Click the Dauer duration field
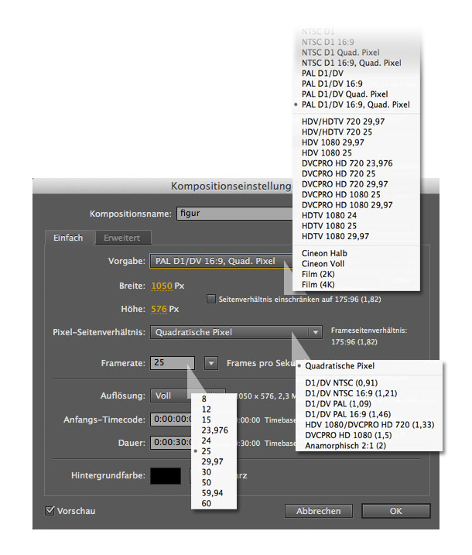The width and height of the screenshot is (472, 555). [x=170, y=443]
